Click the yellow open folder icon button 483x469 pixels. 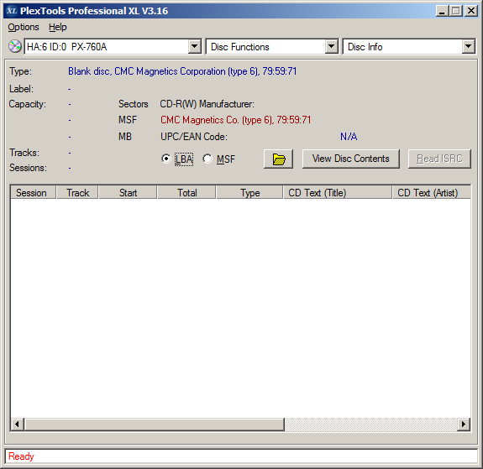pyautogui.click(x=278, y=159)
